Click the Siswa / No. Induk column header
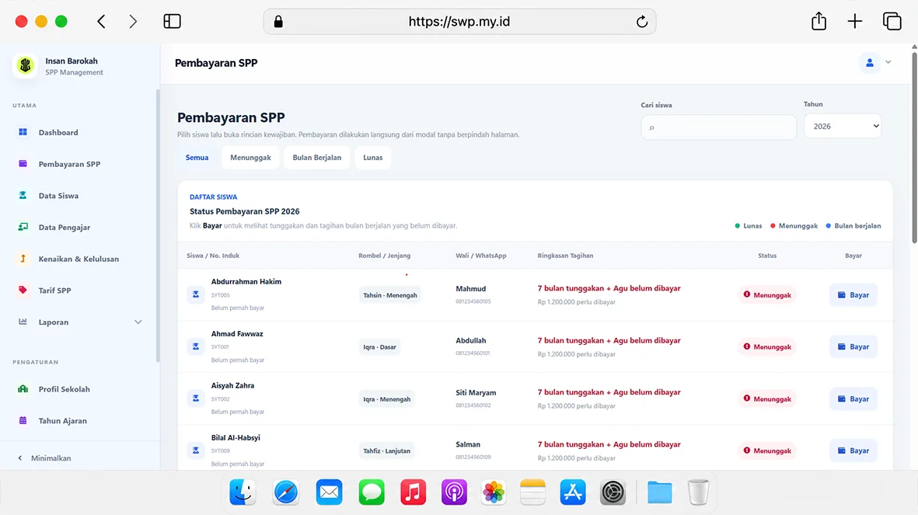 [212, 256]
